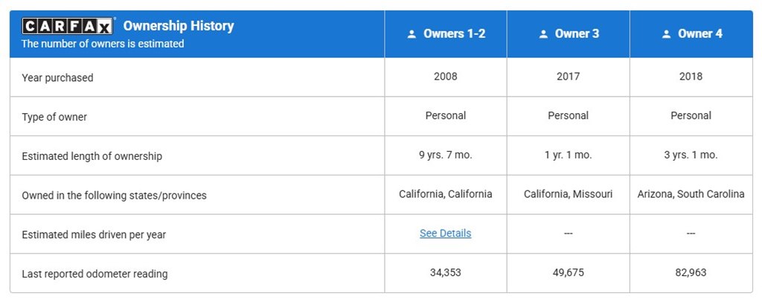Click the Type of owner row label
762x299 pixels.
(x=54, y=117)
